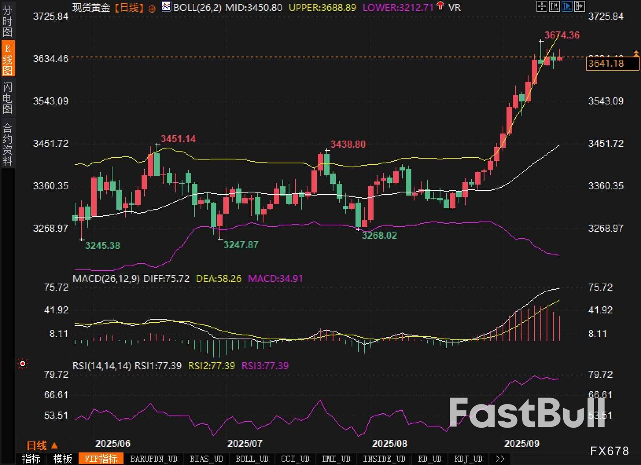
Task: Click the blue highlighted play icon in toolbar
Action: tap(567, 6)
